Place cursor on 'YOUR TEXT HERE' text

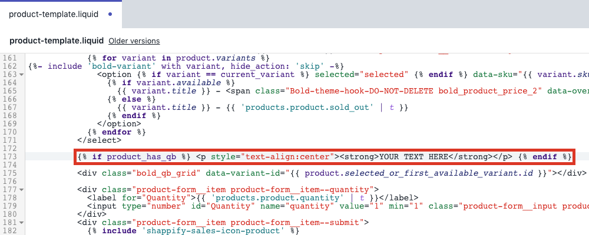coord(413,157)
